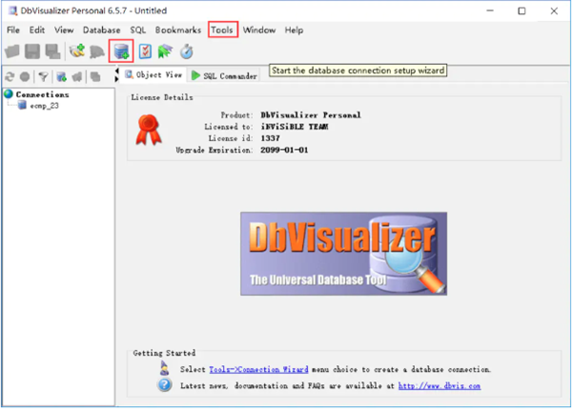Click the Tools->Connection Wizard link
The image size is (572, 411).
(x=240, y=369)
